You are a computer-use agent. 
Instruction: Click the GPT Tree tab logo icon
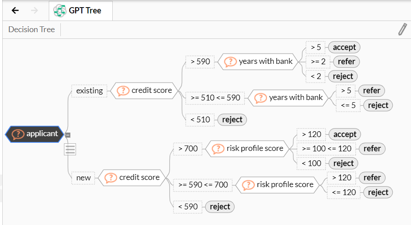click(x=60, y=11)
